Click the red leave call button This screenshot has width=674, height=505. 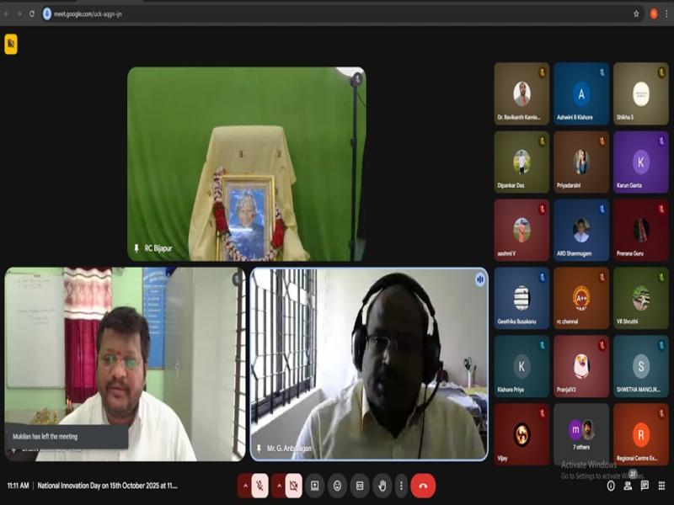pyautogui.click(x=423, y=486)
